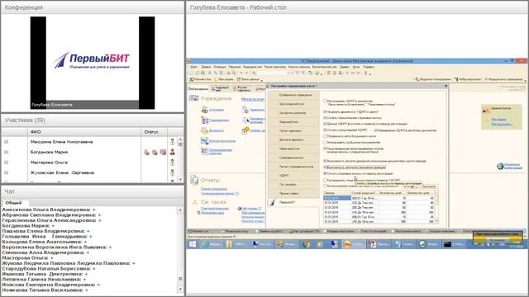529x297 pixels.
Task: Select ПервыйБИТ section in settings dialog
Action: 293,202
